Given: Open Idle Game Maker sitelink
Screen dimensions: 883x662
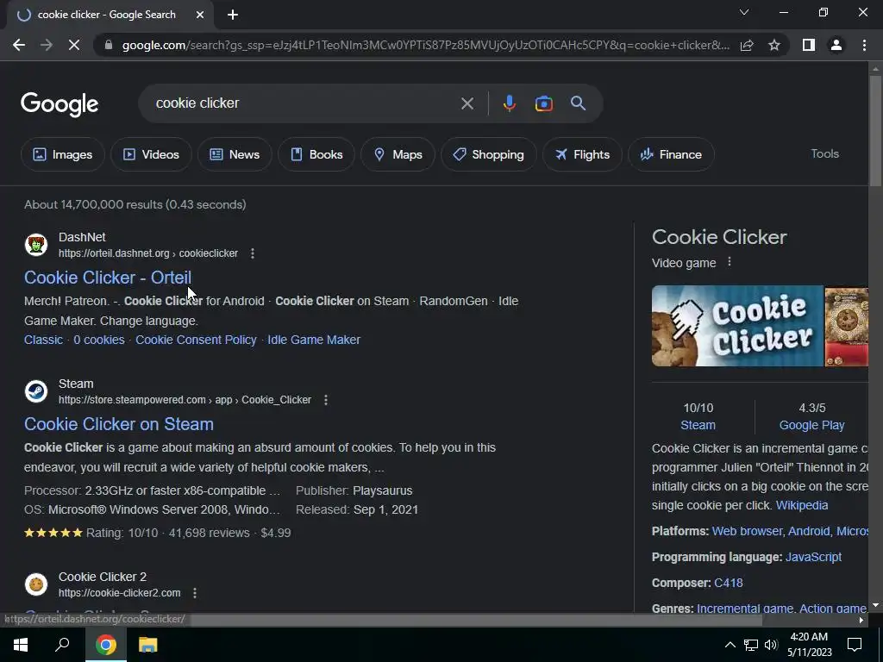Looking at the screenshot, I should tap(314, 340).
